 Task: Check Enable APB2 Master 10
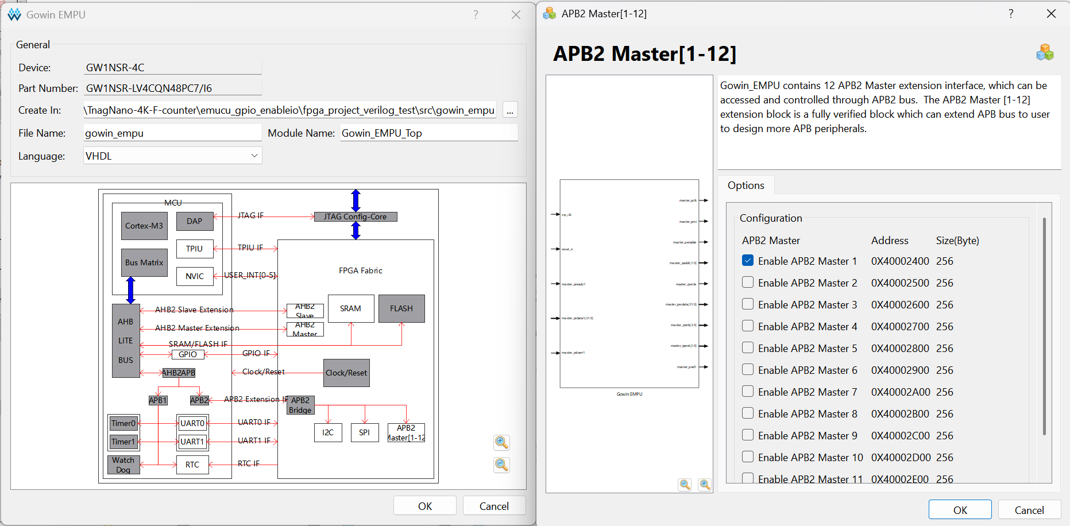(748, 457)
